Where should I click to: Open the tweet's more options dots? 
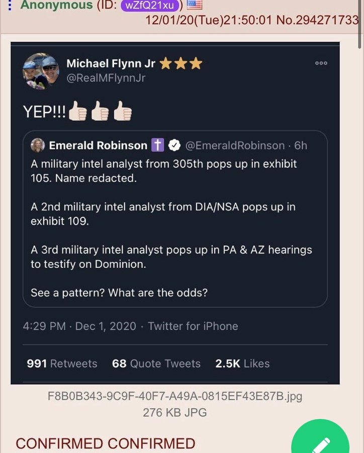321,63
